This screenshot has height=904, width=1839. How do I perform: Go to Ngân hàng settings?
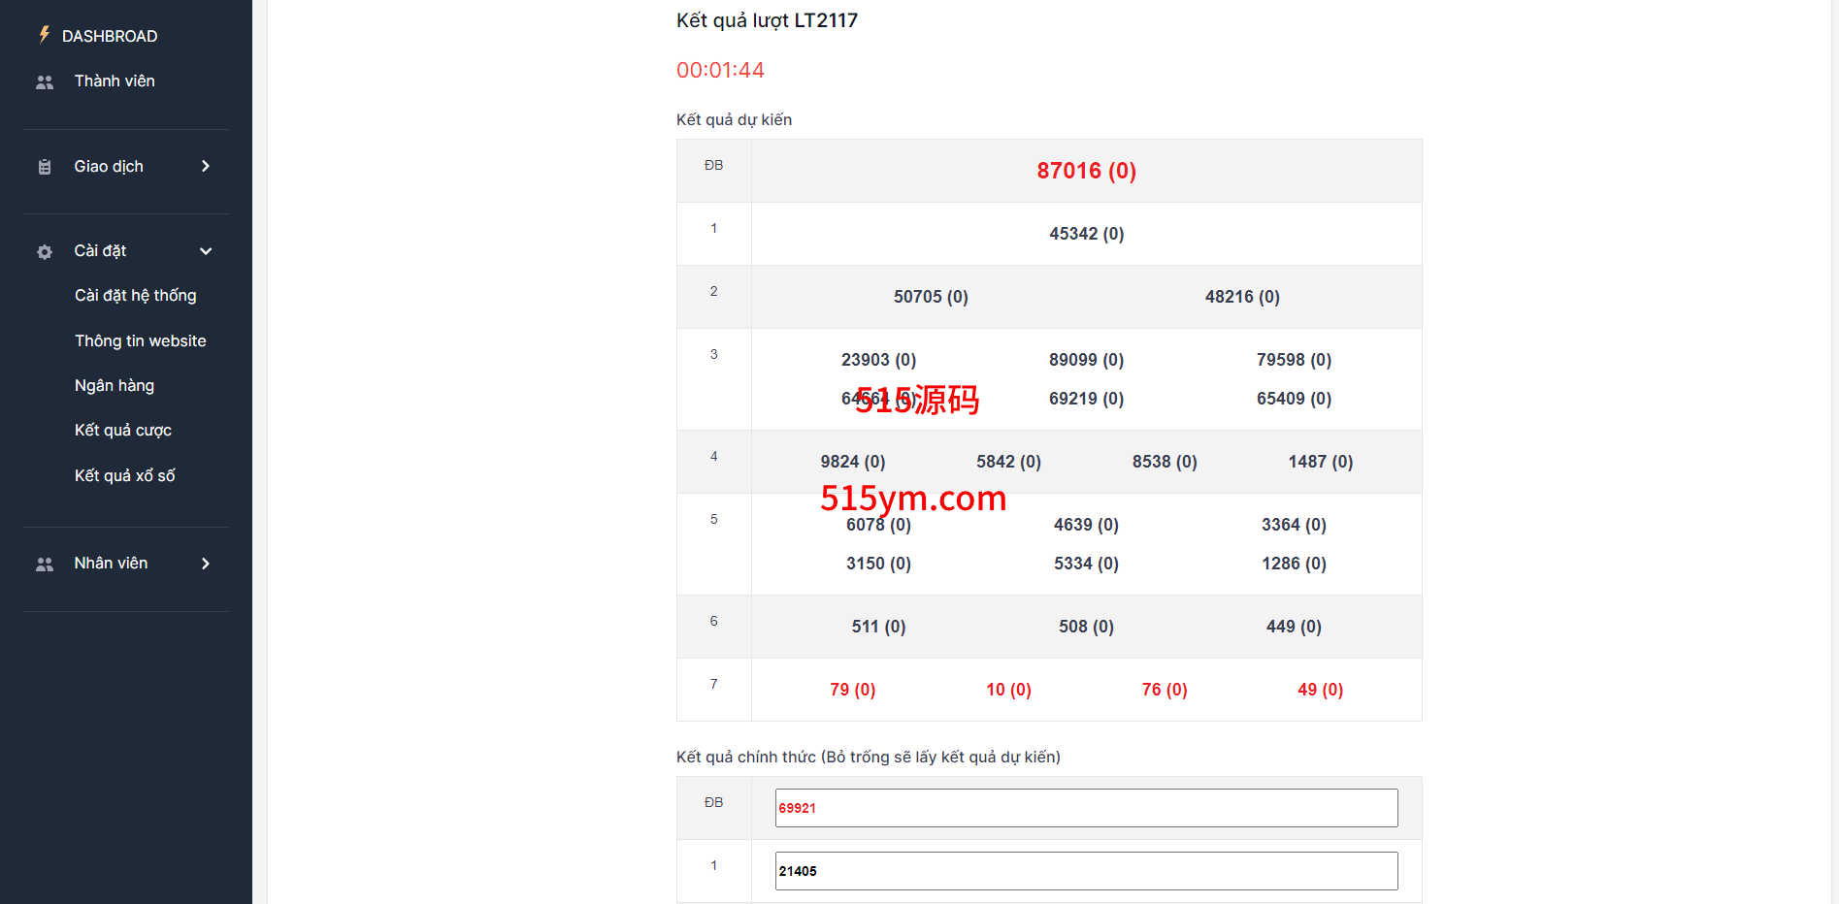pos(115,386)
